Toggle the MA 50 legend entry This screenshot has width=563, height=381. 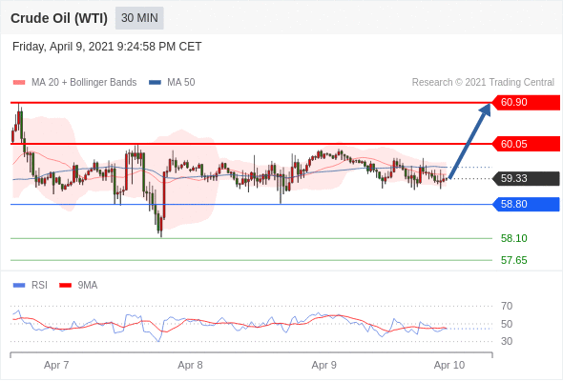click(172, 83)
